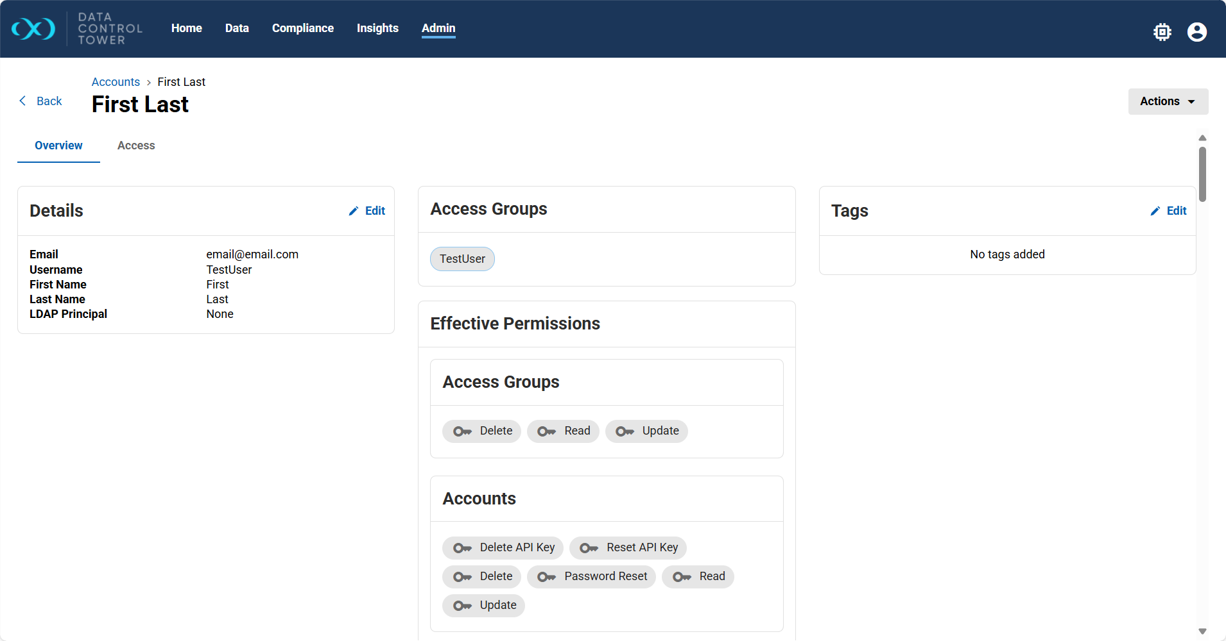Image resolution: width=1226 pixels, height=641 pixels.
Task: Open the Compliance menu
Action: pyautogui.click(x=302, y=28)
